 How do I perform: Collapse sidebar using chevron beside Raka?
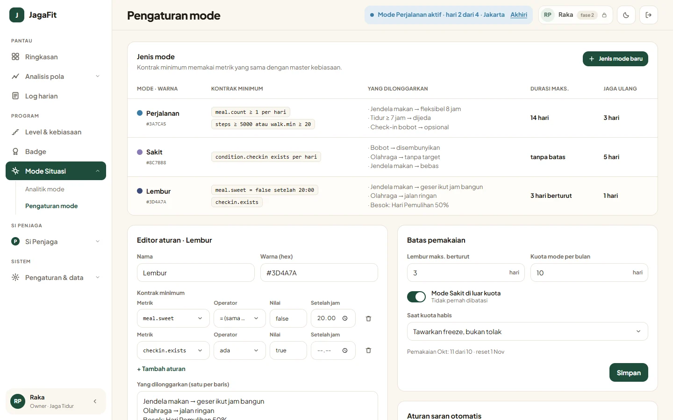(95, 401)
